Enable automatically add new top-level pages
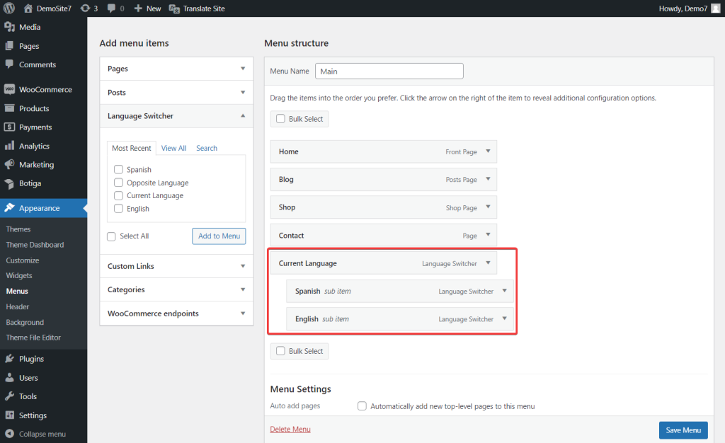725x443 pixels. tap(362, 406)
